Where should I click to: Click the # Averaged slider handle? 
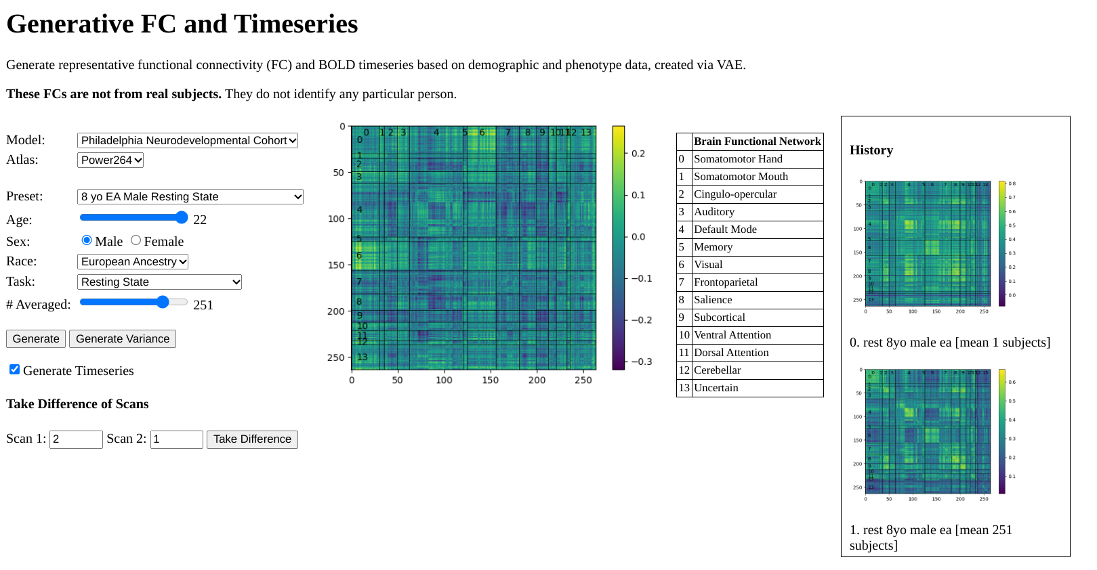tap(163, 302)
